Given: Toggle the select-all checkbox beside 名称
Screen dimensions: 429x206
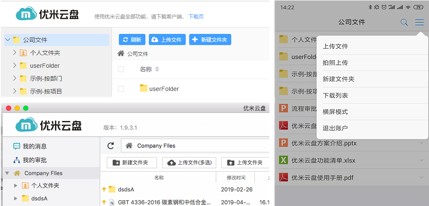Looking at the screenshot, I should (121, 69).
